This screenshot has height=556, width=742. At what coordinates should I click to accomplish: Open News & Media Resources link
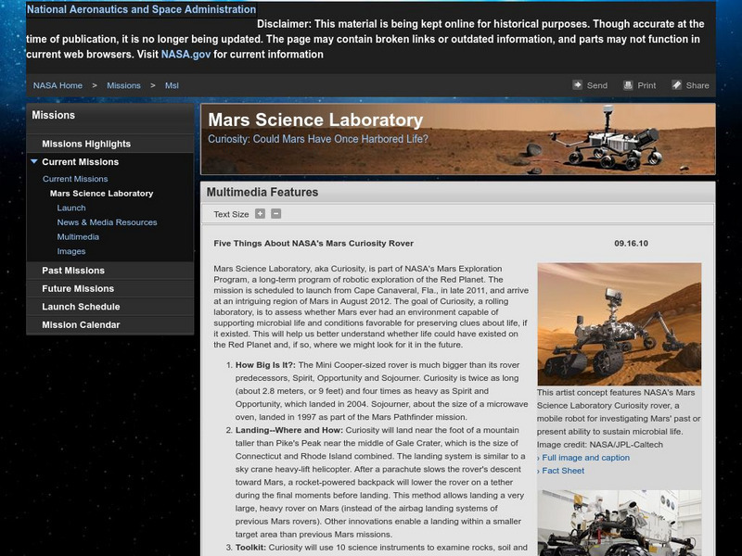(107, 222)
